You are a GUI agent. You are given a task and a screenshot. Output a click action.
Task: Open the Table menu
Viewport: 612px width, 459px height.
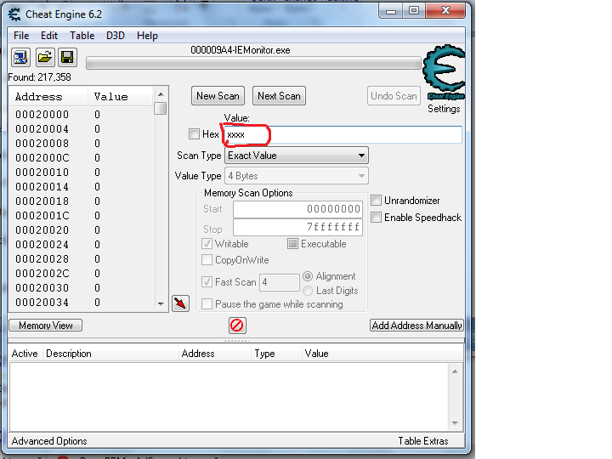coord(82,36)
